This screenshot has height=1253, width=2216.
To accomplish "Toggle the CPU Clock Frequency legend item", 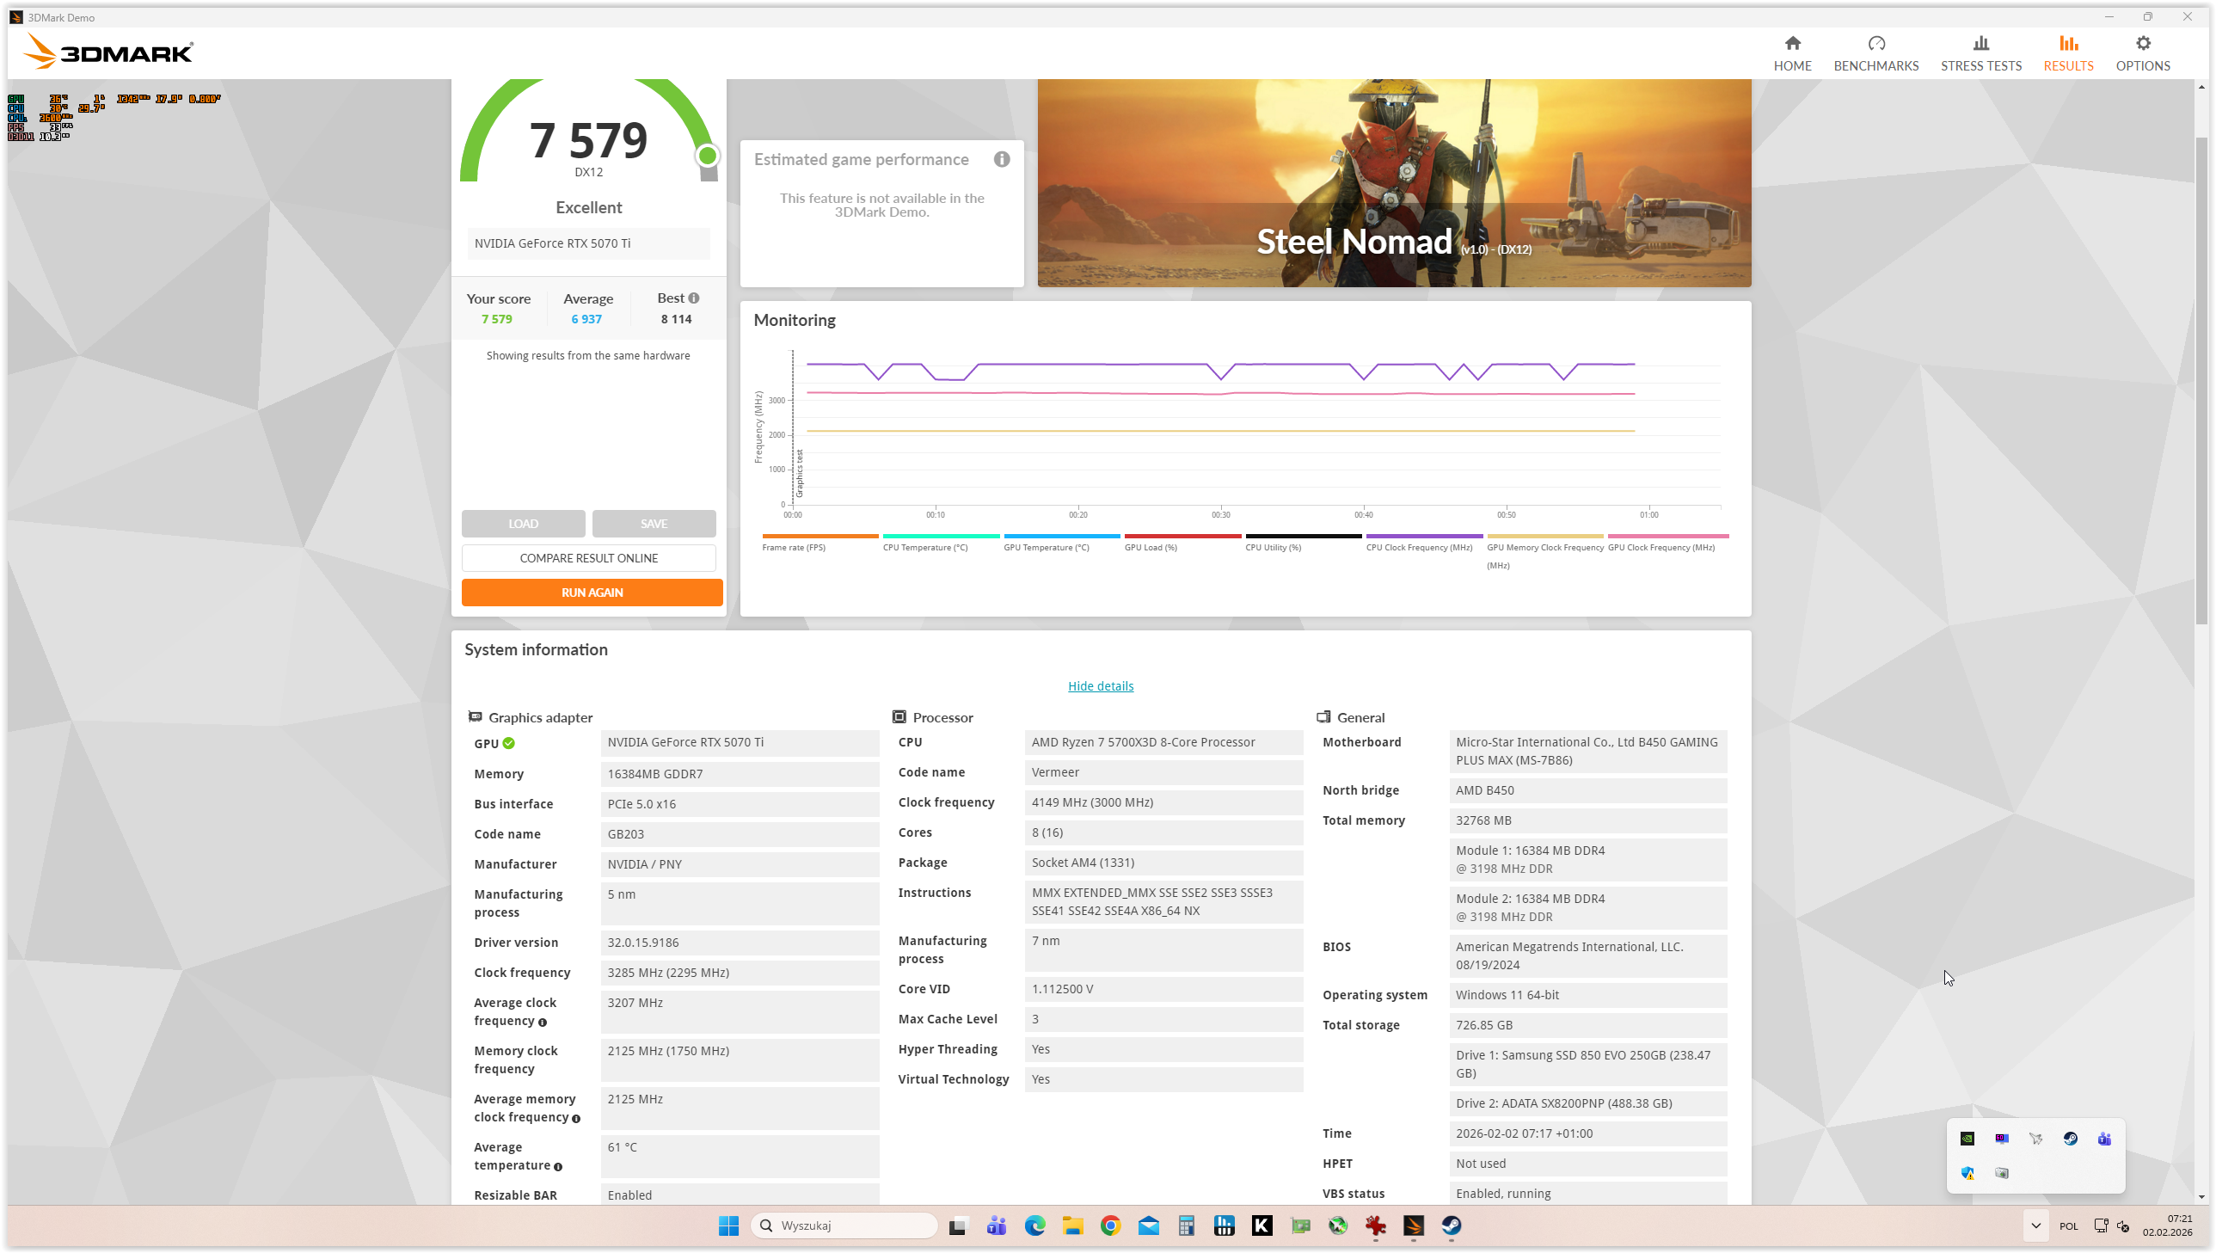I will coord(1419,547).
